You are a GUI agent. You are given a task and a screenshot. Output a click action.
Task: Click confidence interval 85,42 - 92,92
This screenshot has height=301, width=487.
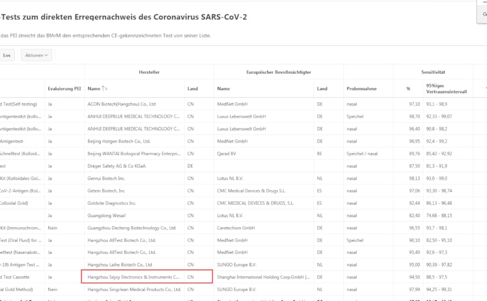click(x=439, y=154)
